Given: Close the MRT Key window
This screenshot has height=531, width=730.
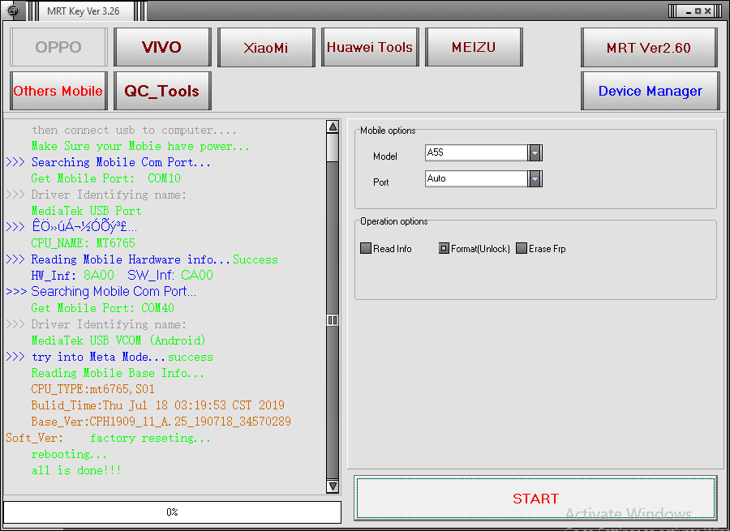Looking at the screenshot, I should (707, 11).
